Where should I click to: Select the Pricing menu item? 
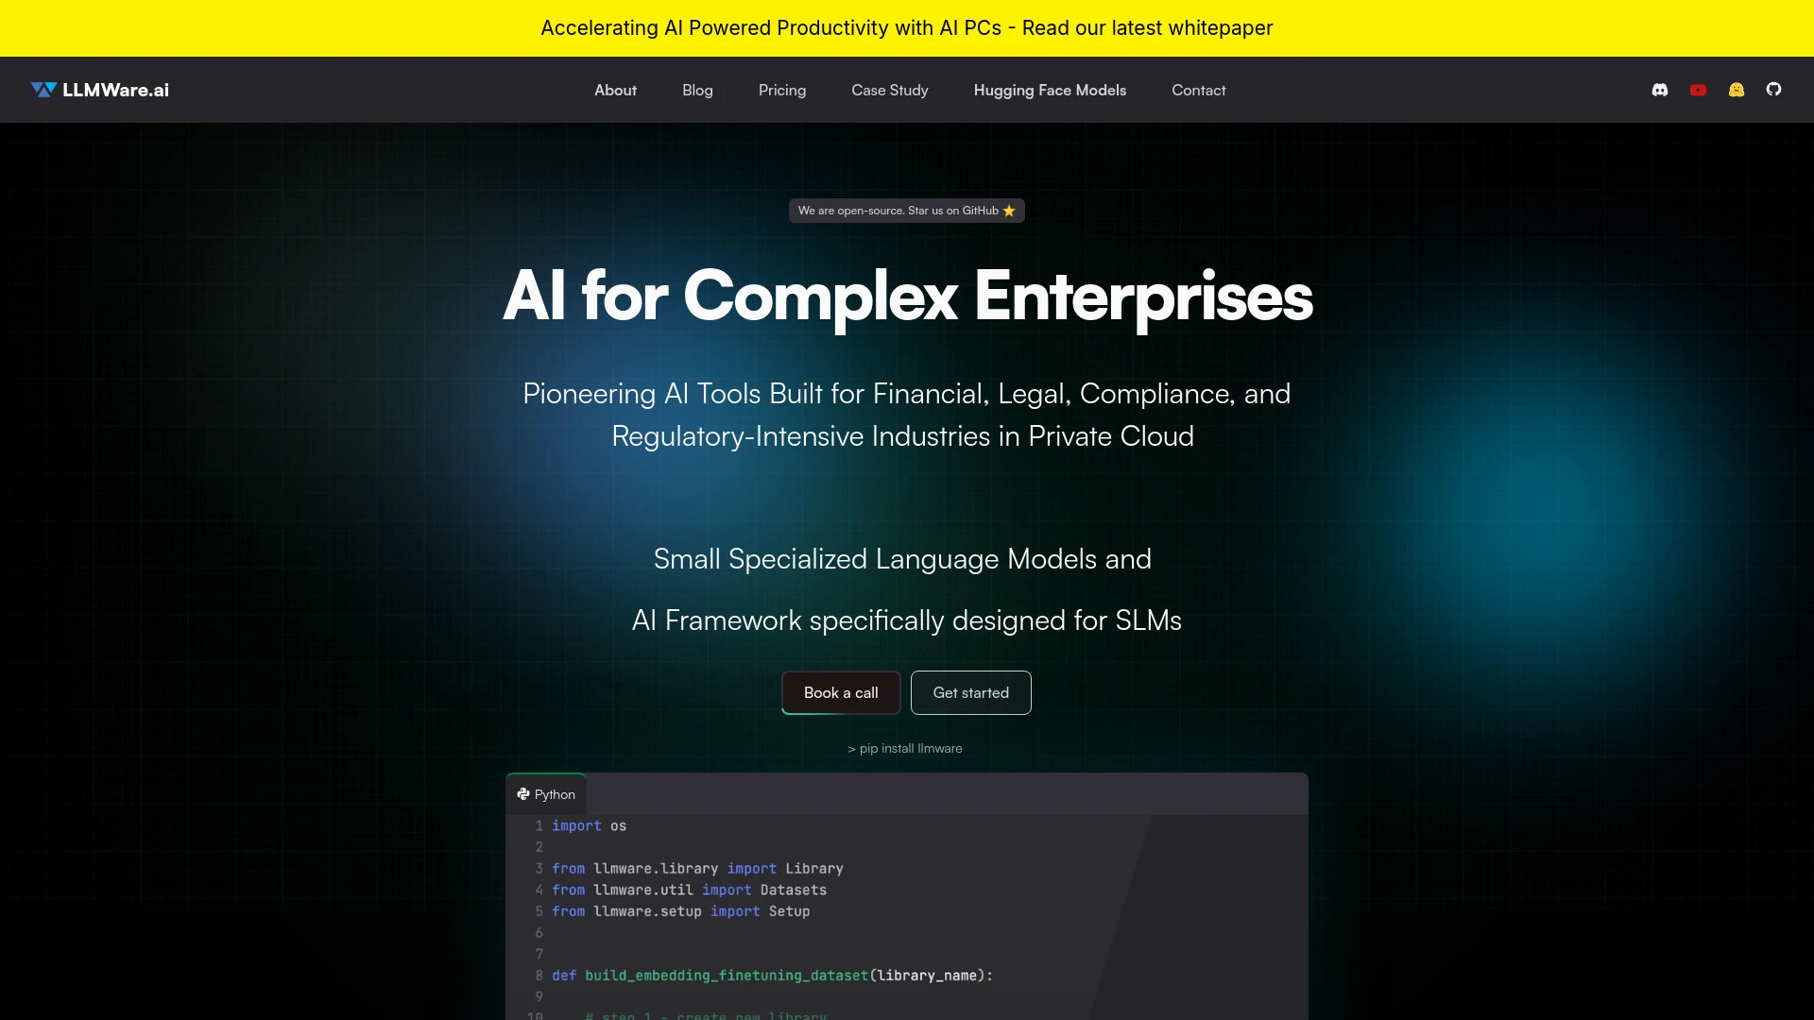(781, 90)
